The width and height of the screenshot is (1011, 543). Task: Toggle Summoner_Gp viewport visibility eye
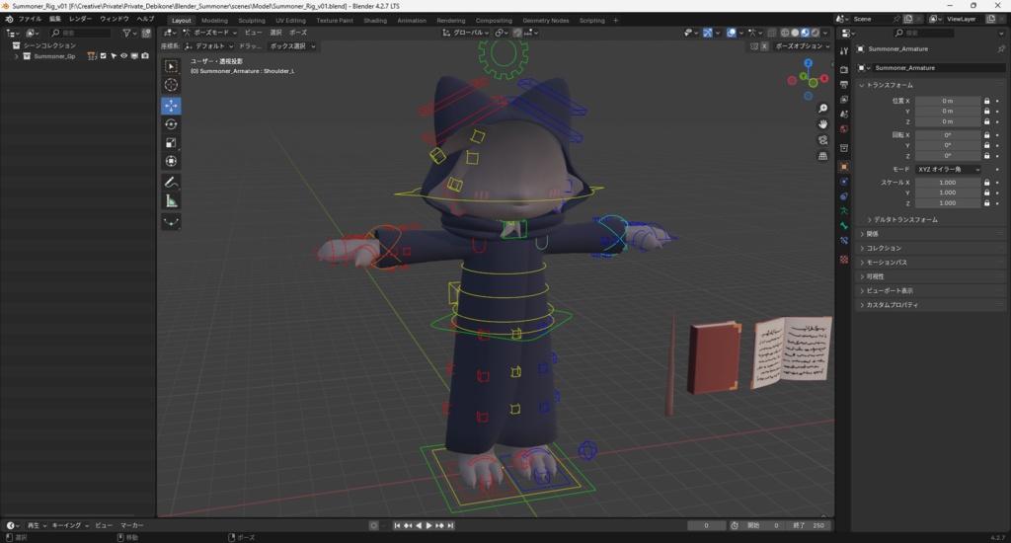pos(123,56)
